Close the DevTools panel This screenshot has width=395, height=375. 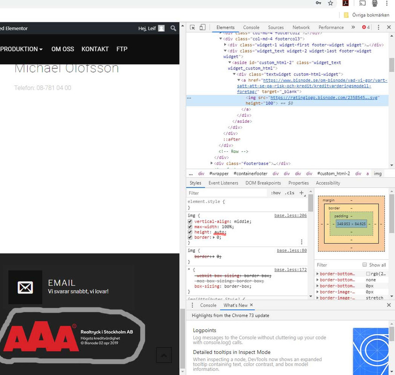click(x=389, y=27)
